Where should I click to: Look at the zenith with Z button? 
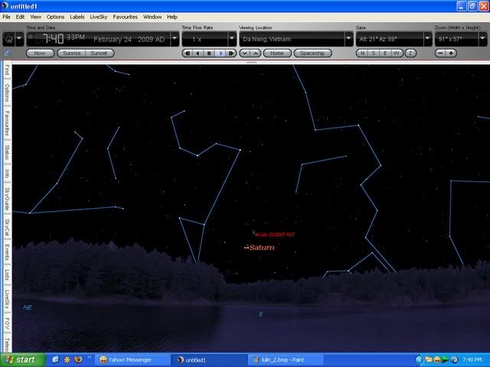pos(410,54)
